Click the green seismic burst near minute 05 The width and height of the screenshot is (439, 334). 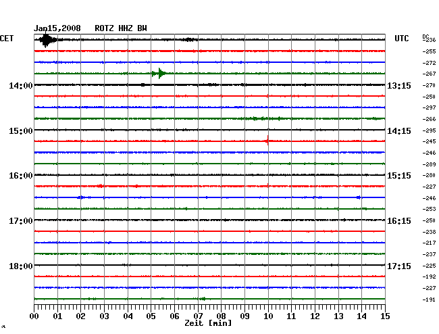(159, 74)
